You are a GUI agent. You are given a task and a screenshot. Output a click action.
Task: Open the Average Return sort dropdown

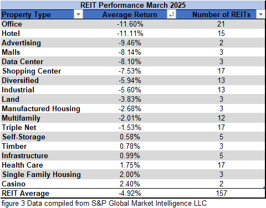coord(171,14)
